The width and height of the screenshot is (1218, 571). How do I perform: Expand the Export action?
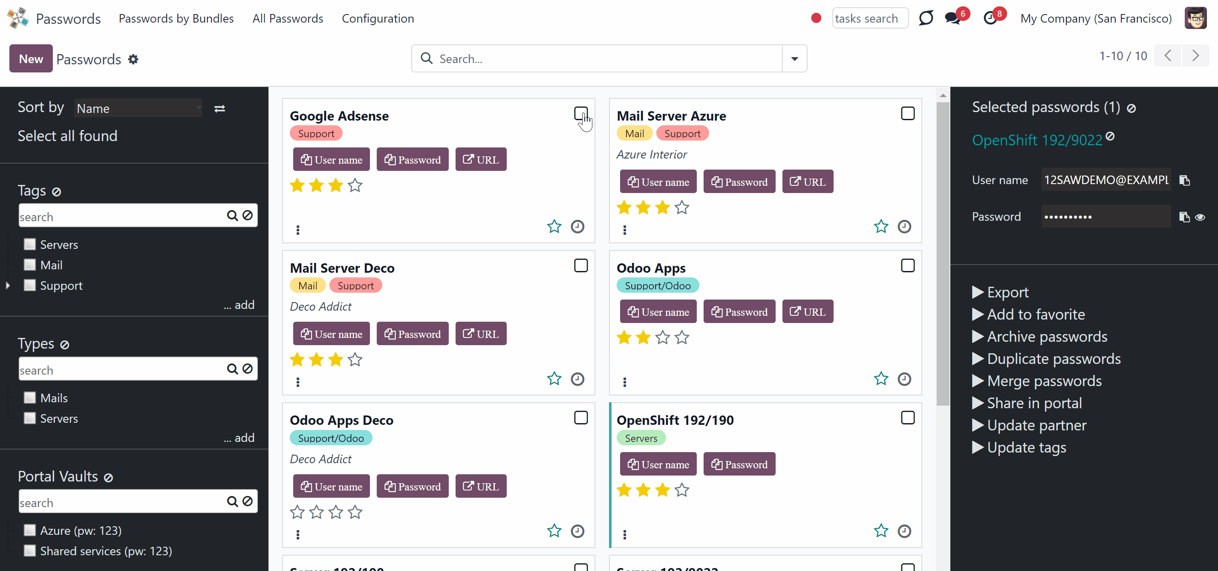point(1000,292)
